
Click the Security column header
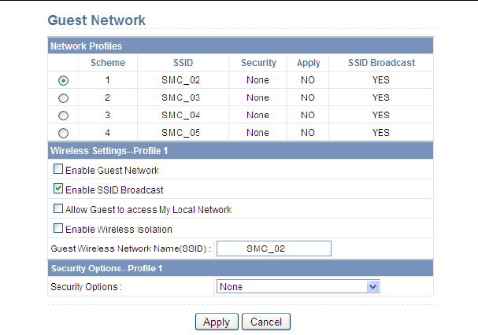258,63
